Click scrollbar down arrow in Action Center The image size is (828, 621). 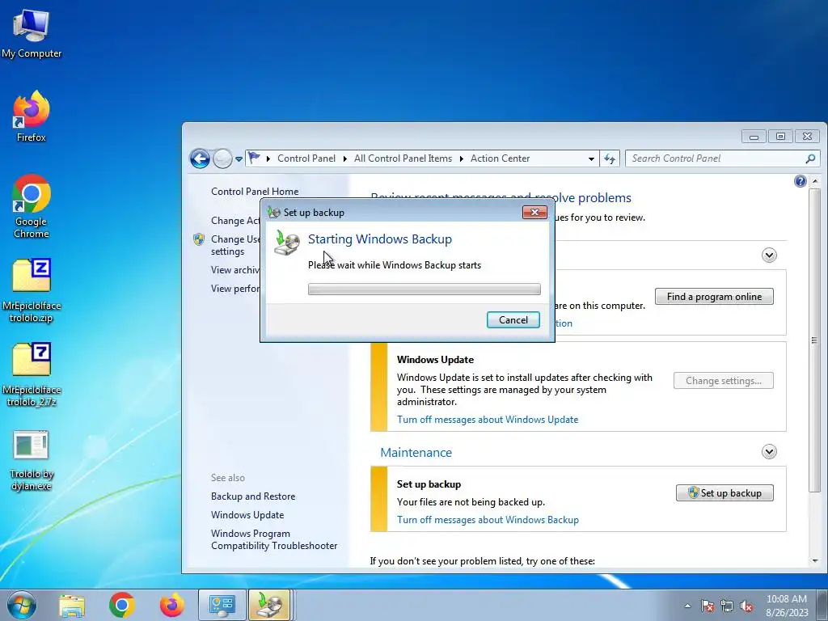coord(815,561)
